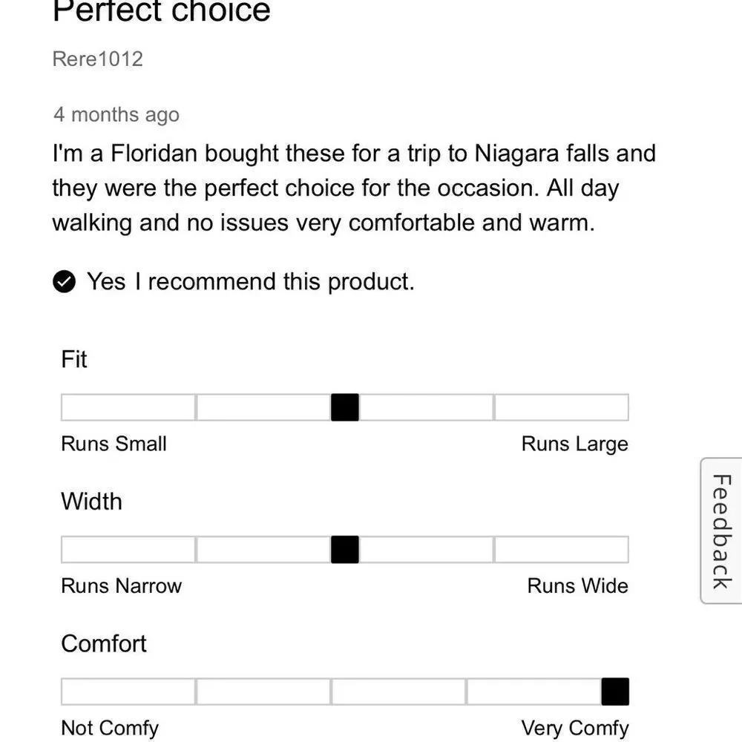
Task: Click the Width slider black marker
Action: (345, 549)
